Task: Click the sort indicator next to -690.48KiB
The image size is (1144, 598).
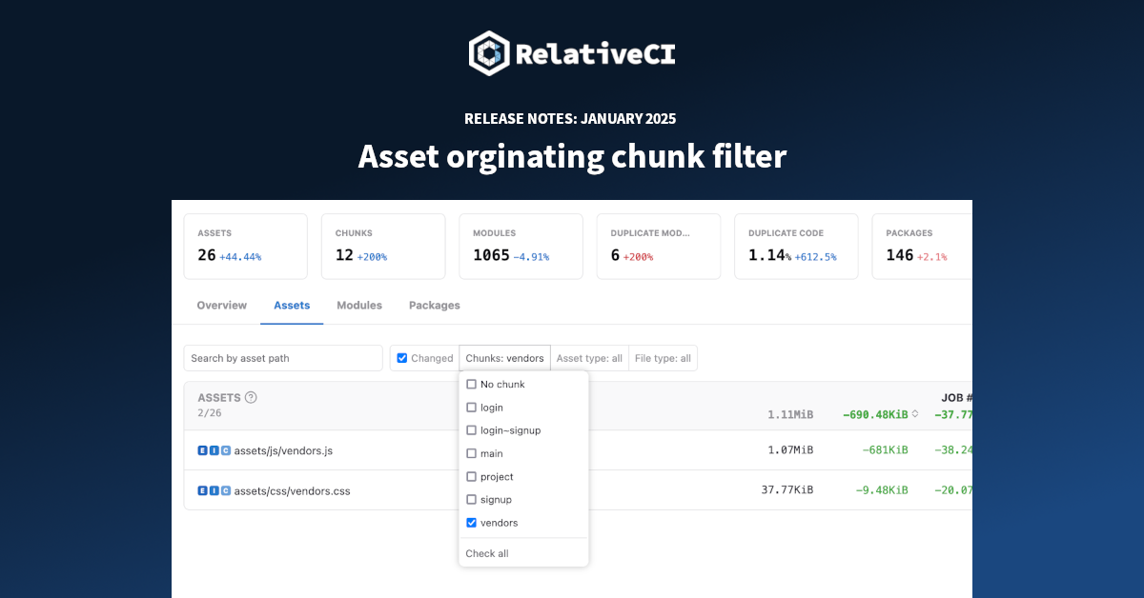Action: [917, 413]
